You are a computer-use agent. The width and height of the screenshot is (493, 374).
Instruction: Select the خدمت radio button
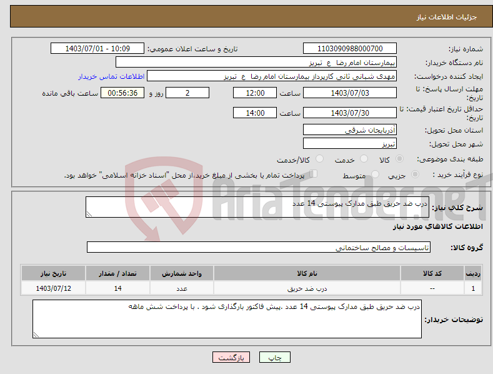coord(364,159)
